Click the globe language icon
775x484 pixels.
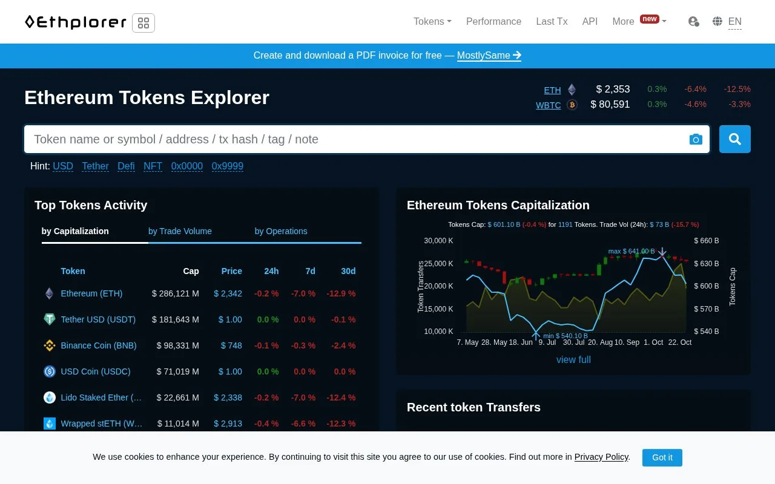pyautogui.click(x=717, y=22)
